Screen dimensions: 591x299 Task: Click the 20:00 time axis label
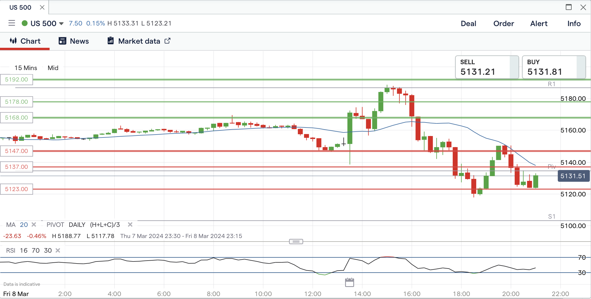[x=511, y=294]
